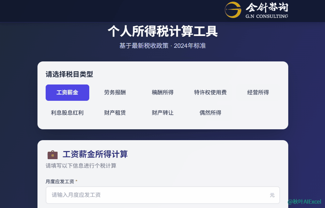325x208 pixels.
Task: Click the briefcase icon beside 工资薪金所得计算
Action: (x=53, y=154)
